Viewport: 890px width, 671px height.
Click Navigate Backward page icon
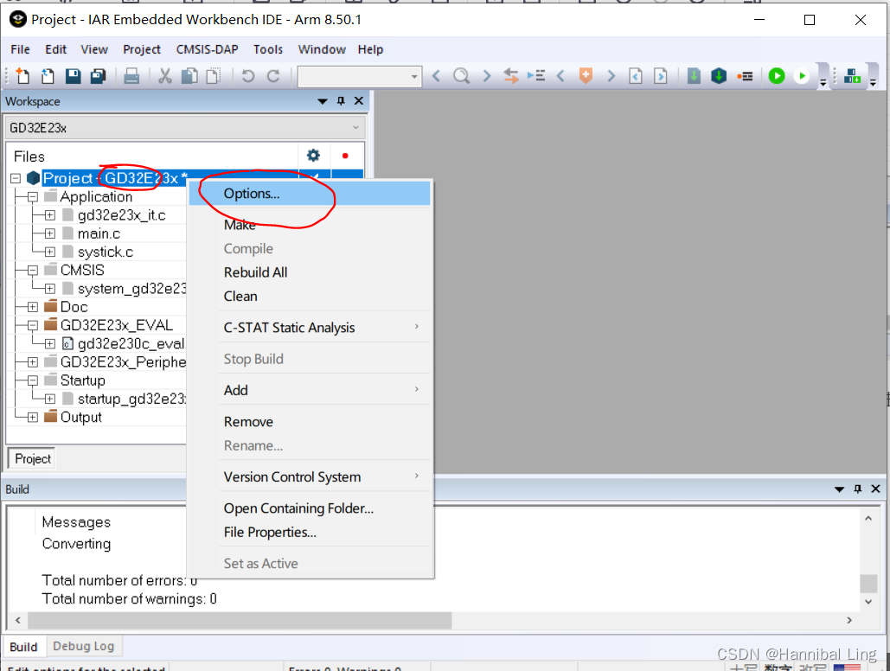point(636,75)
